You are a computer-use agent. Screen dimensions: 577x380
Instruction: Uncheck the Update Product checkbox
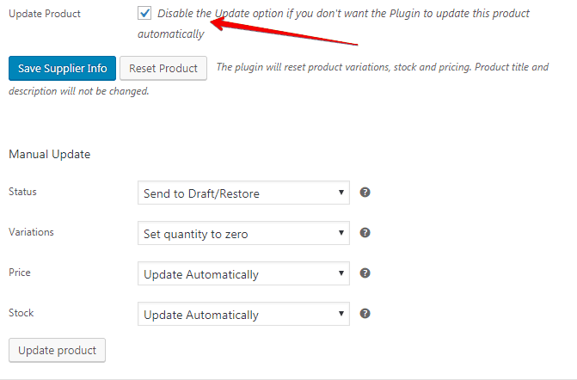tap(144, 13)
